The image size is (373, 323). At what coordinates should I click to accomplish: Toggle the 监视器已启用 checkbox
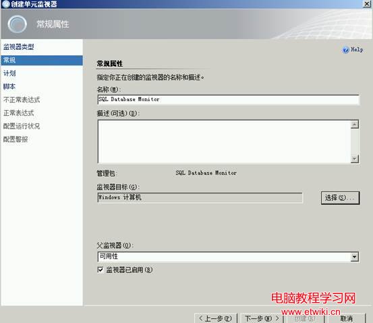(101, 270)
